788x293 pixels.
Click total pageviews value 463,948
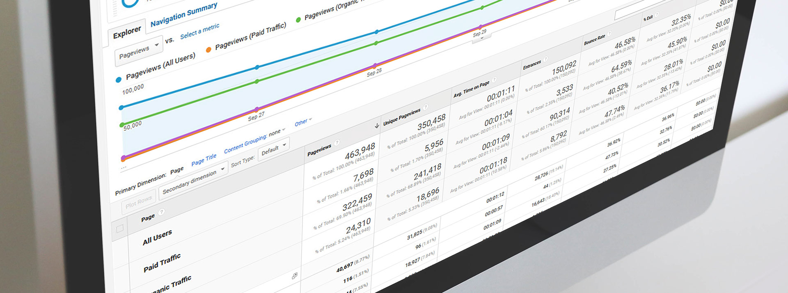[x=360, y=151]
